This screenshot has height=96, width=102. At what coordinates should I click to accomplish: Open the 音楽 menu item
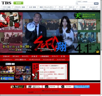63,56
